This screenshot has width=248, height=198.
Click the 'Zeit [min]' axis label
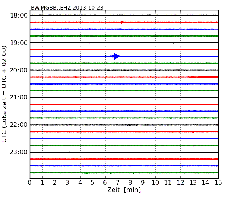pos(124,190)
